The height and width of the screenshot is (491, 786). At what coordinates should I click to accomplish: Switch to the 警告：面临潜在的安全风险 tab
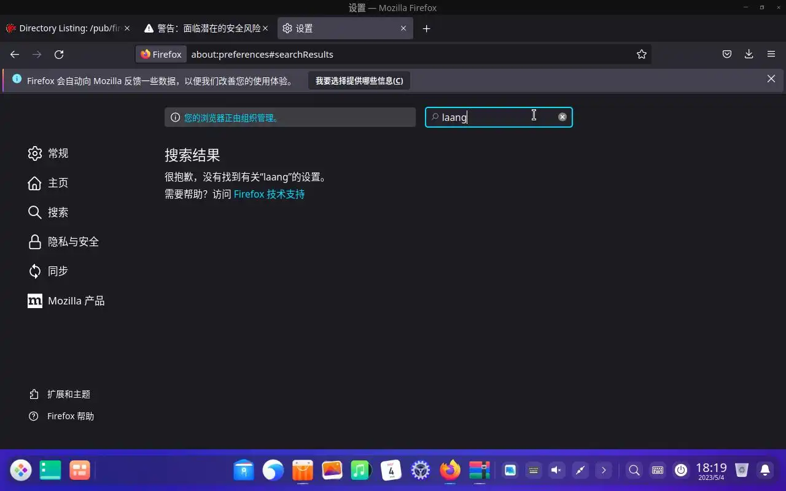(206, 28)
